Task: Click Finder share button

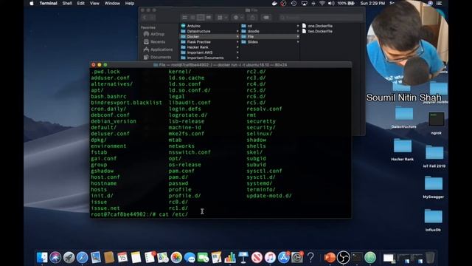Action: [x=252, y=18]
